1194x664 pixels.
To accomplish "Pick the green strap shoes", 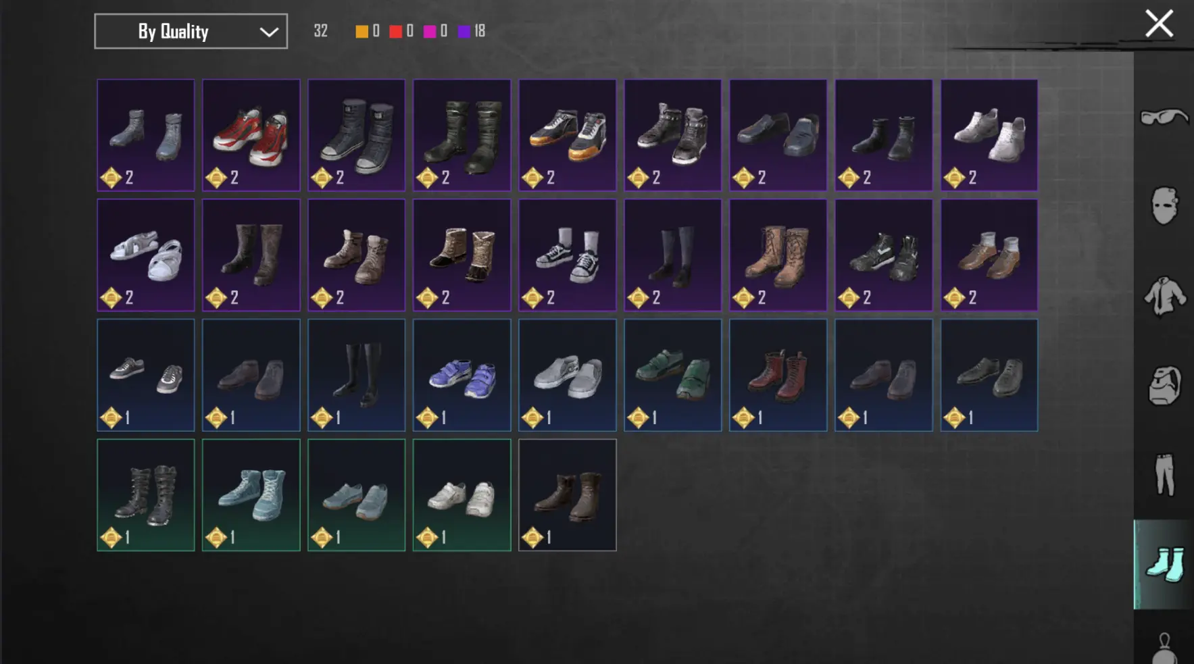I will click(x=673, y=375).
